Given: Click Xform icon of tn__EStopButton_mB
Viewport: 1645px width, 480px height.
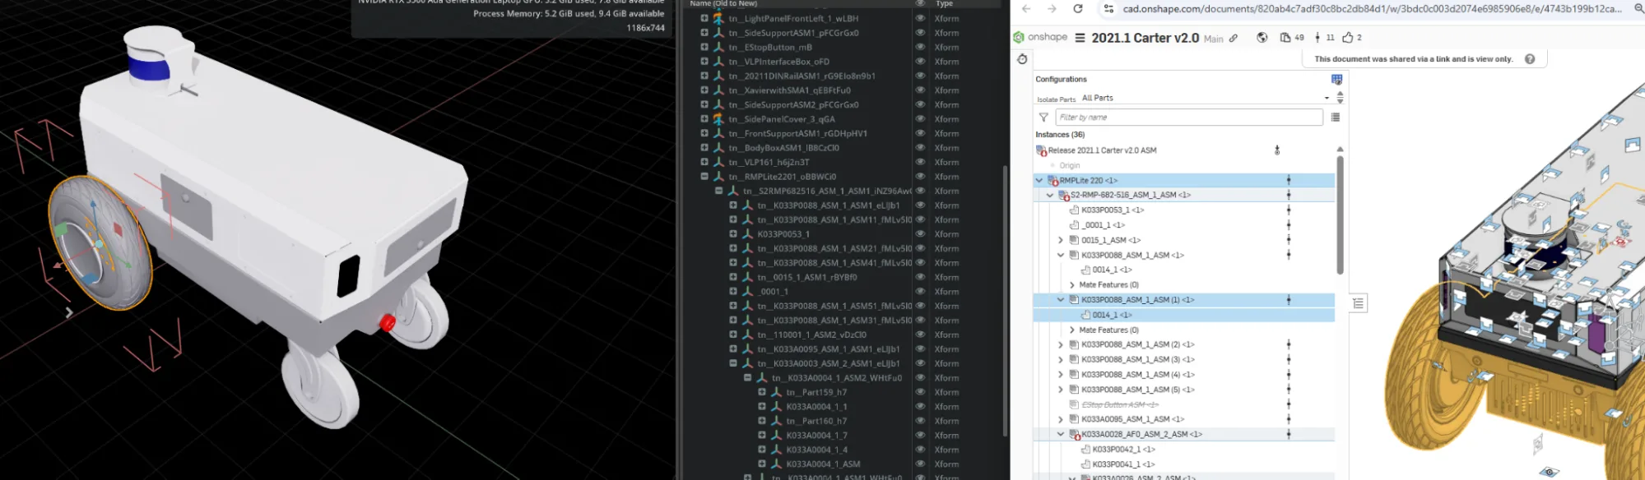Looking at the screenshot, I should pyautogui.click(x=718, y=47).
